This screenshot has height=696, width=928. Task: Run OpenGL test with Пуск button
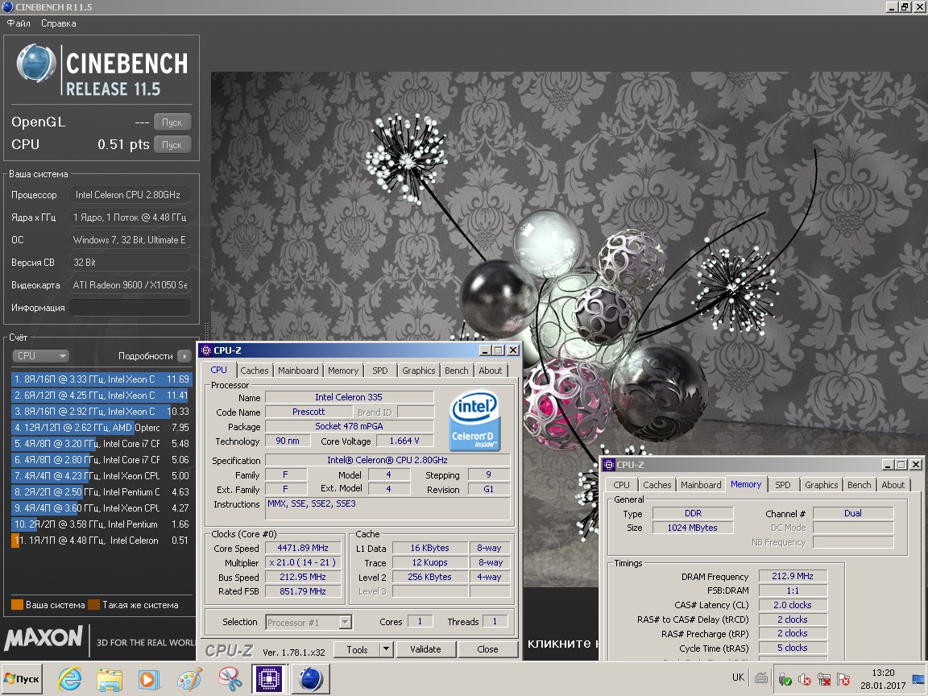click(x=172, y=122)
